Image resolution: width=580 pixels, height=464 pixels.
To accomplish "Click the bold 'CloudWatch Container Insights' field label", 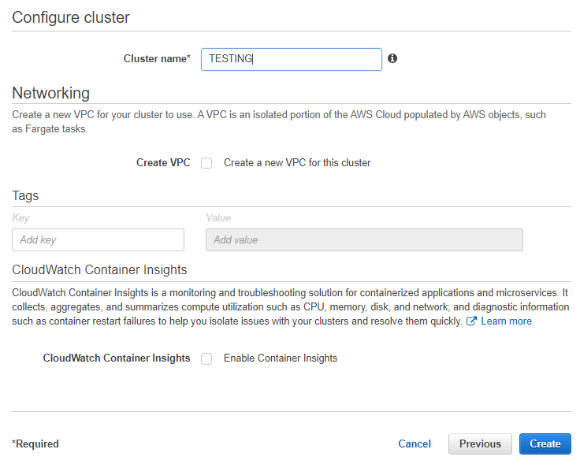I will tap(117, 358).
